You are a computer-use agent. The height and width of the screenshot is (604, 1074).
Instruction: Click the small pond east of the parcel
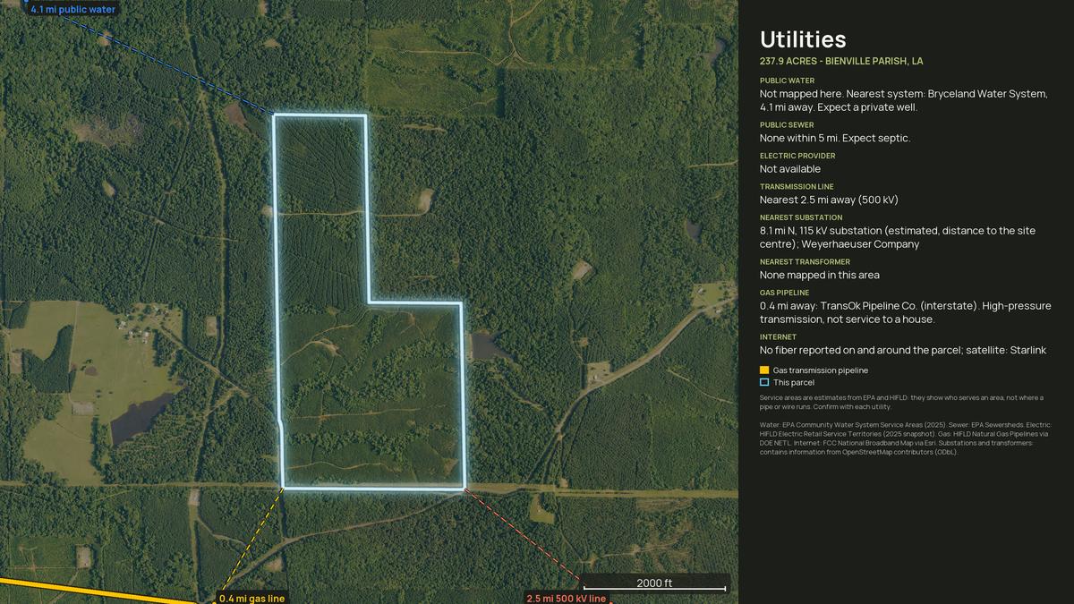point(487,345)
